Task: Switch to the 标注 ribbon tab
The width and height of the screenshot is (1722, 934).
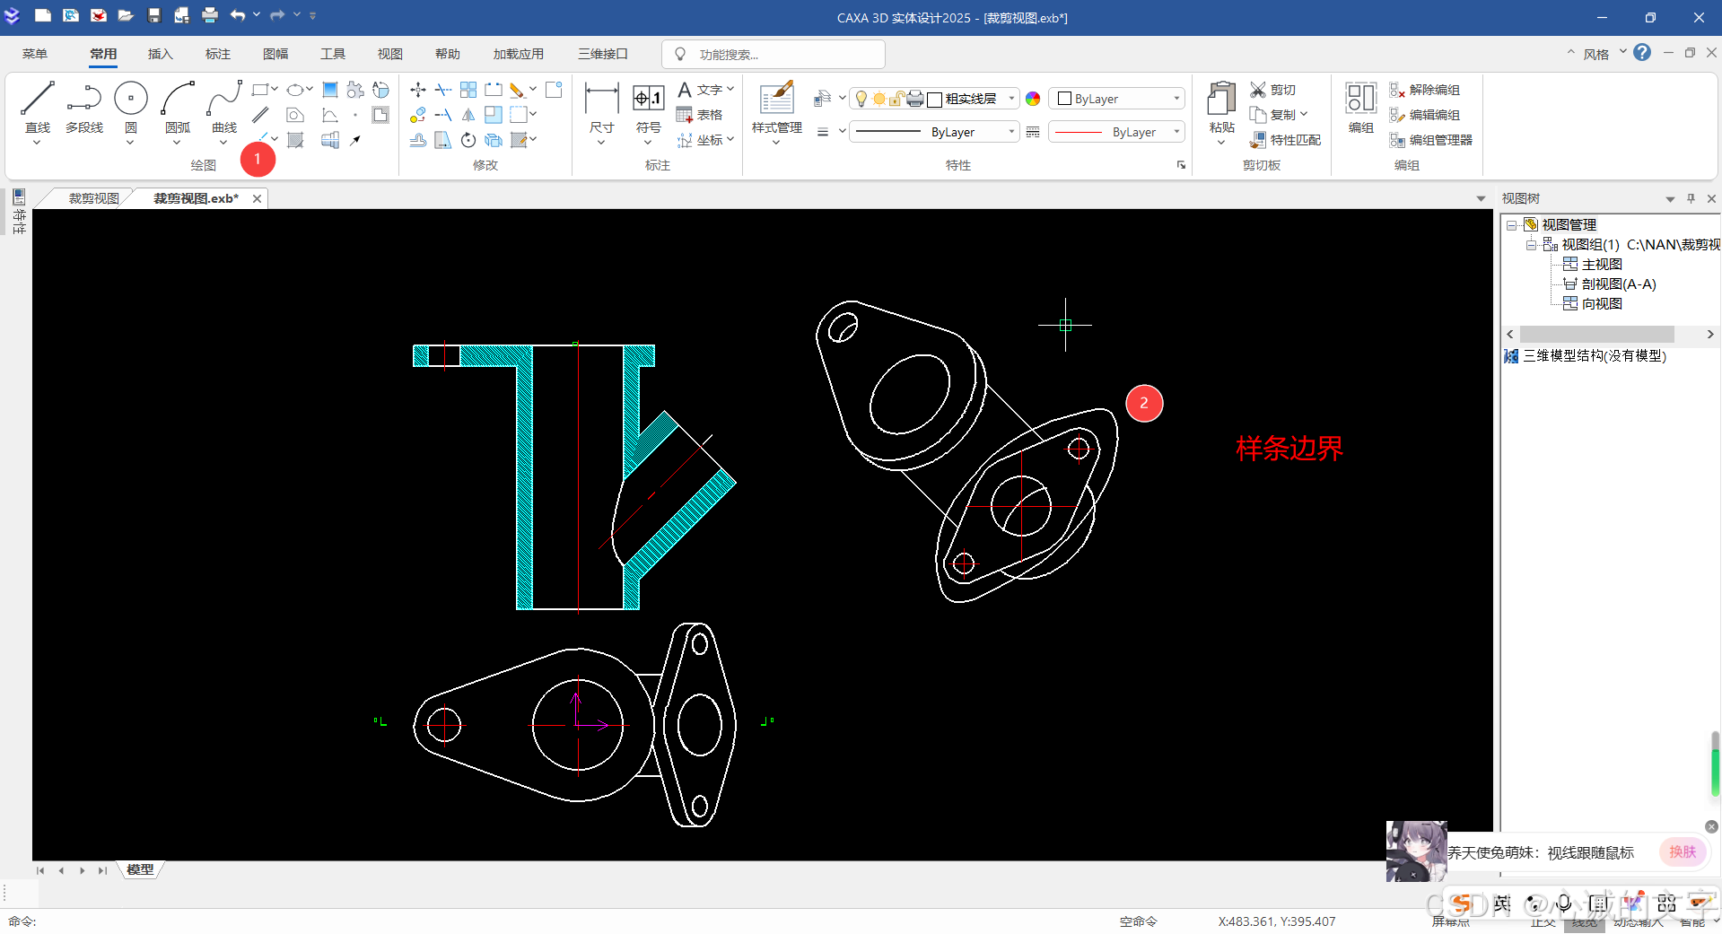Action: (x=217, y=54)
